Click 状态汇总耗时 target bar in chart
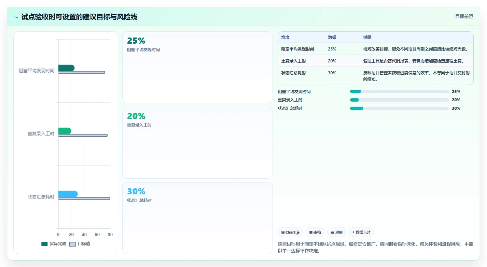Screen dimensions: 487x267 tap(84, 198)
